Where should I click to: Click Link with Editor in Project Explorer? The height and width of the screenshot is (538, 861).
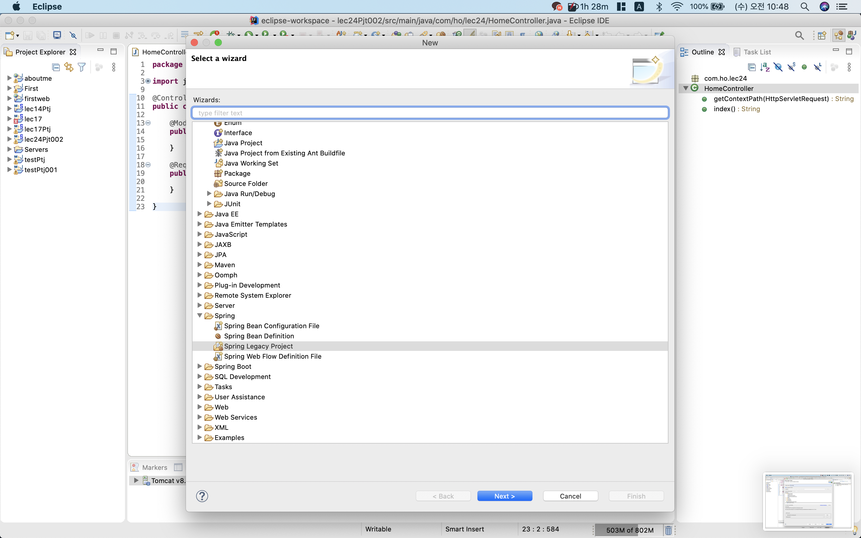(68, 67)
